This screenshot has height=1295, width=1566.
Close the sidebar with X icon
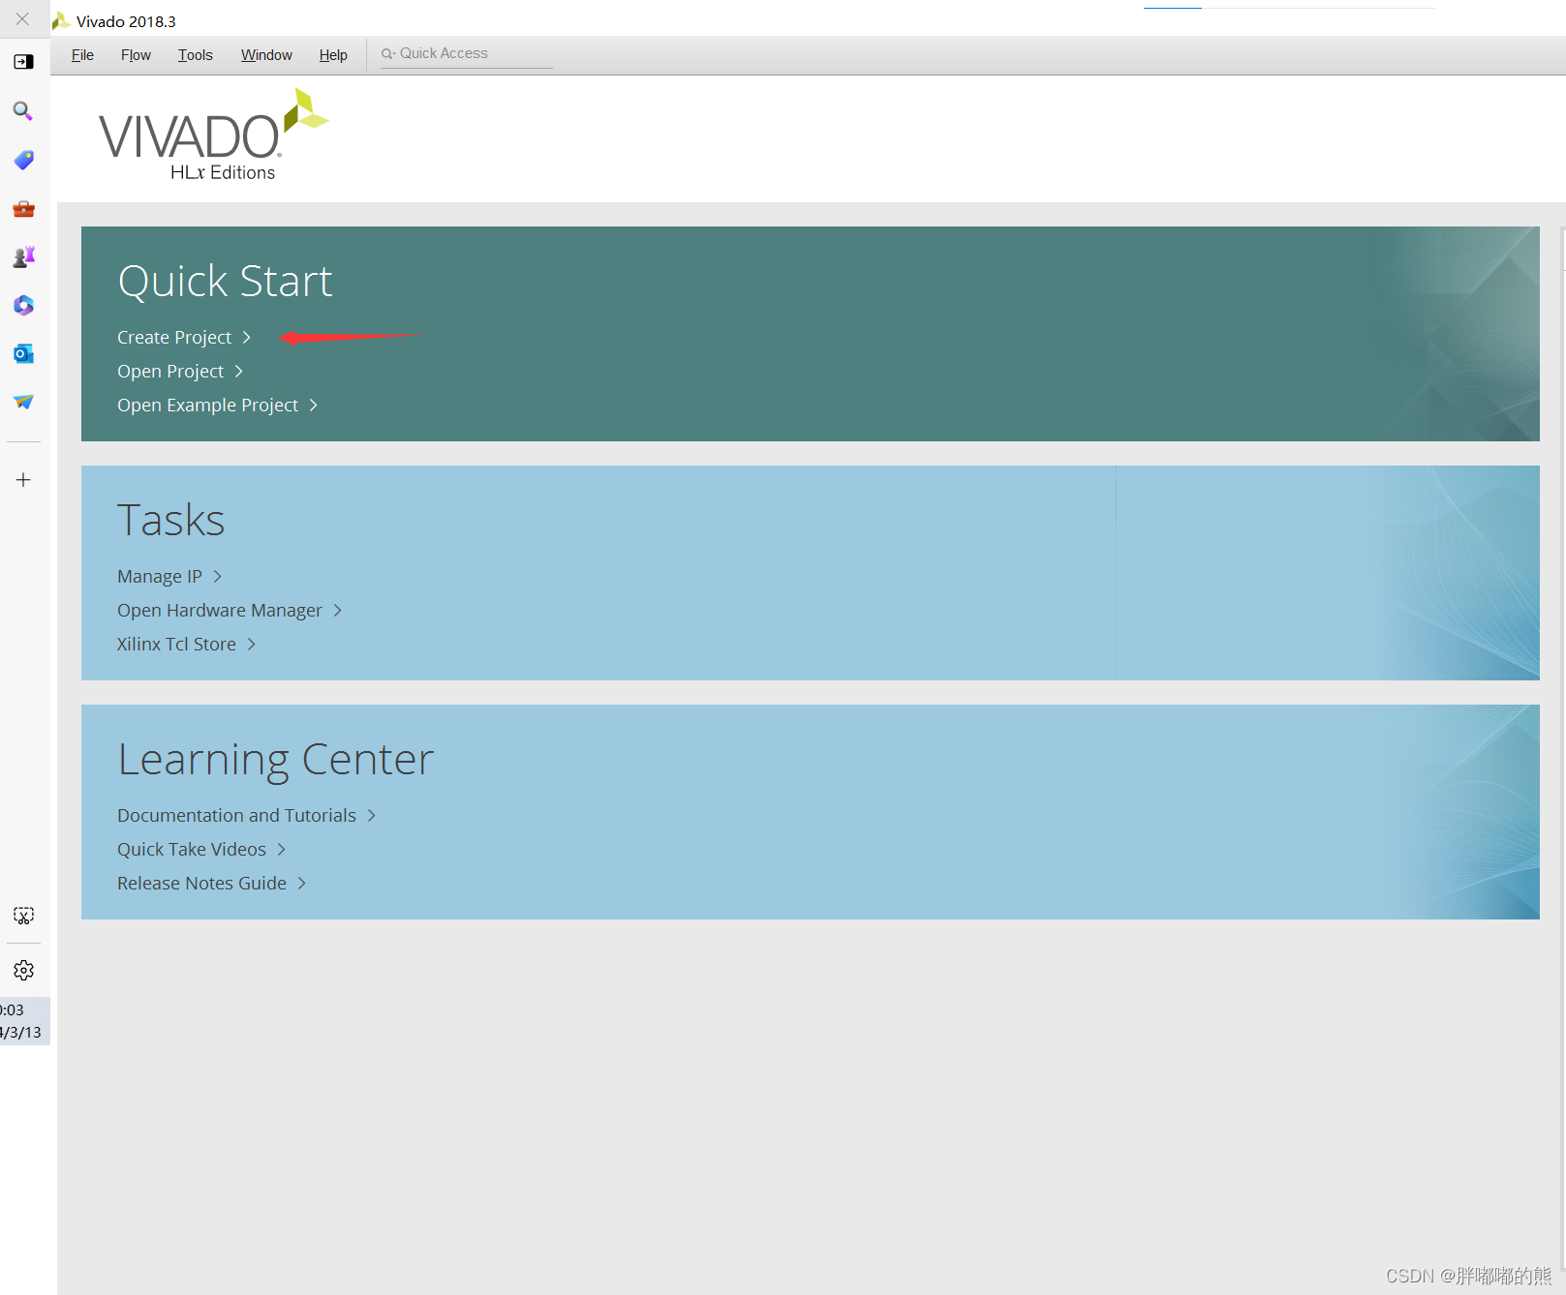22,18
